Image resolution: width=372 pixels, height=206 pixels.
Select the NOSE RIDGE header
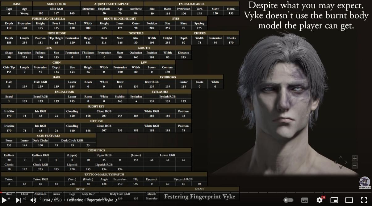point(56,33)
